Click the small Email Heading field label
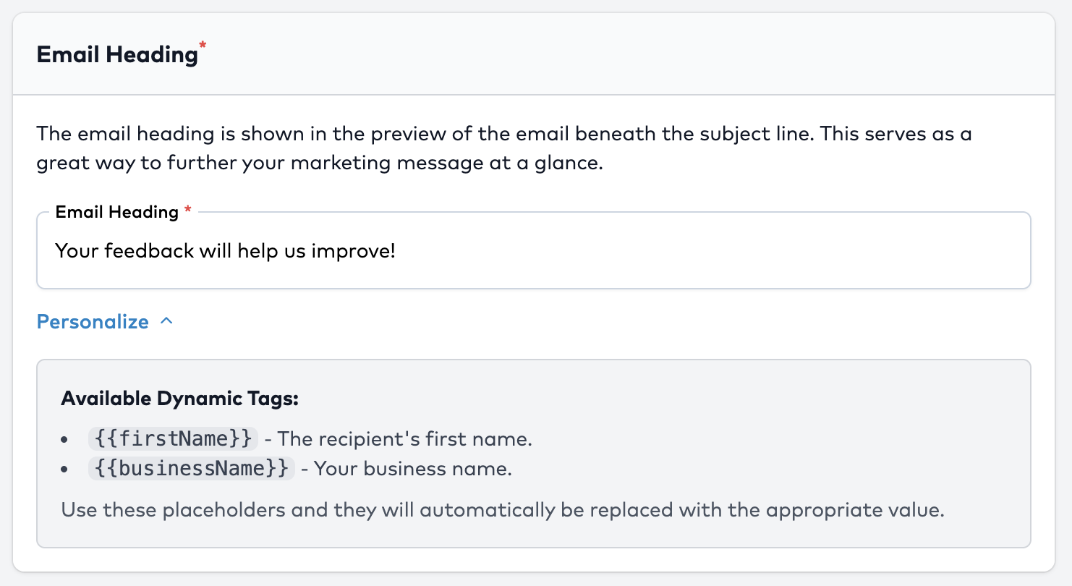The width and height of the screenshot is (1072, 586). [x=116, y=212]
